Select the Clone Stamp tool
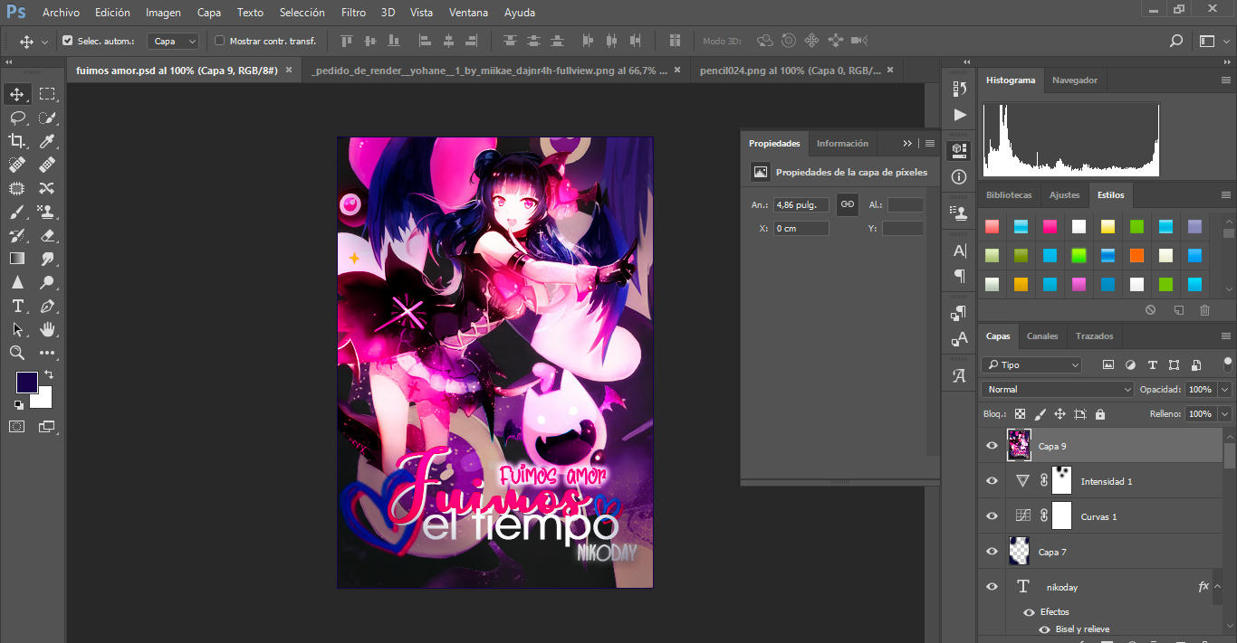This screenshot has width=1237, height=643. [47, 212]
